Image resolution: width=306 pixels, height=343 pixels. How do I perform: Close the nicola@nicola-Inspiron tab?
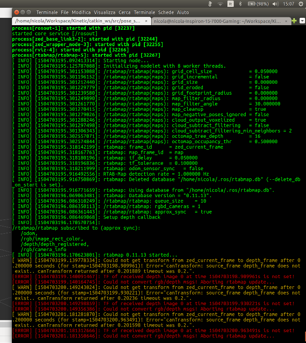(x=287, y=21)
